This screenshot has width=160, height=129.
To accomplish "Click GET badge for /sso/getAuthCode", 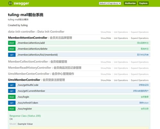I will coord(12,85).
